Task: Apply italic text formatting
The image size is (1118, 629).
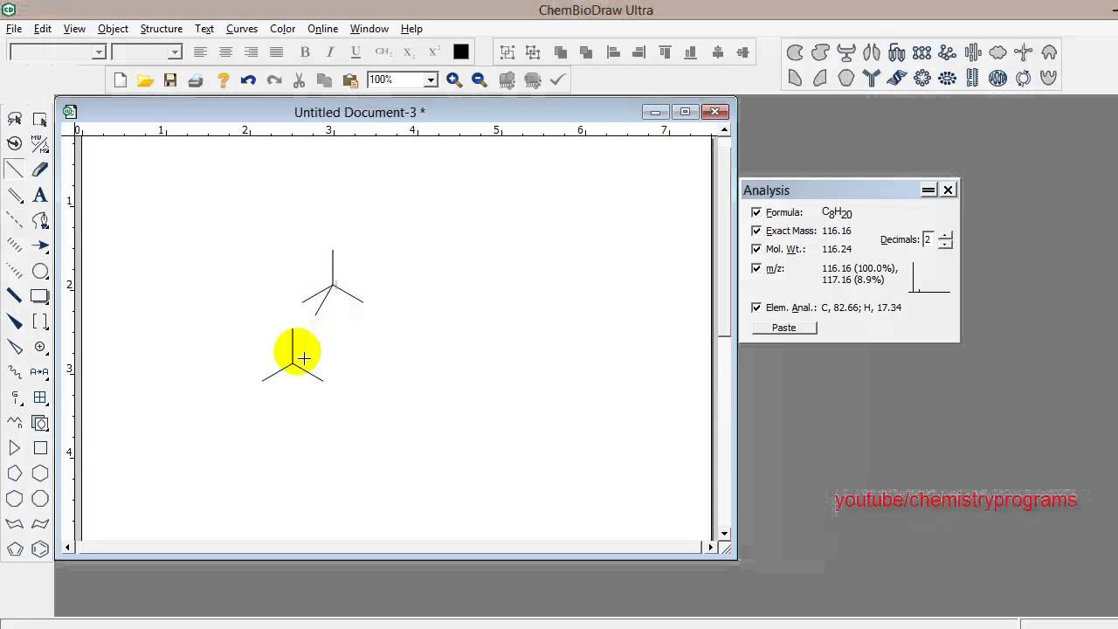Action: (330, 52)
